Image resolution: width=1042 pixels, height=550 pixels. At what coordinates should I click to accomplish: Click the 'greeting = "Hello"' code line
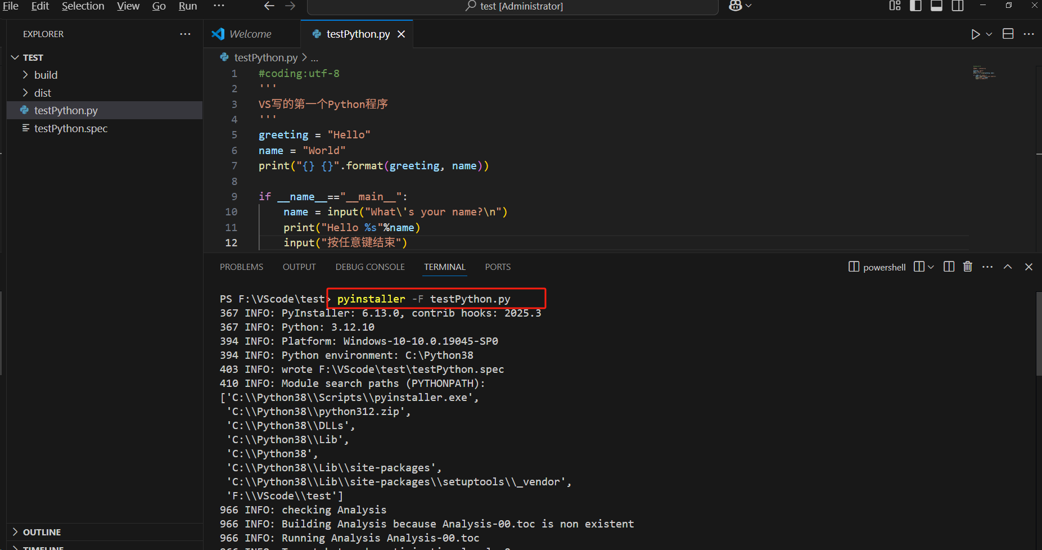[314, 134]
